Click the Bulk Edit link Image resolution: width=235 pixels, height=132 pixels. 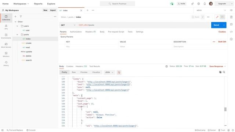[222, 41]
